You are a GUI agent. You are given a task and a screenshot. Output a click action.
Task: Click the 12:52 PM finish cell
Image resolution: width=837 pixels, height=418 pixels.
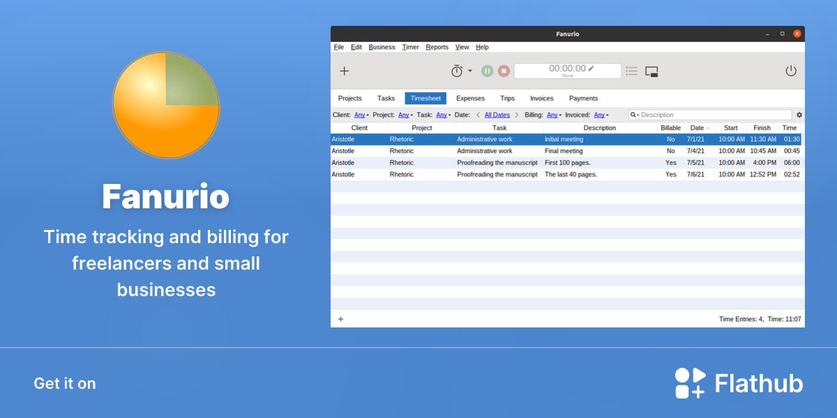click(763, 175)
